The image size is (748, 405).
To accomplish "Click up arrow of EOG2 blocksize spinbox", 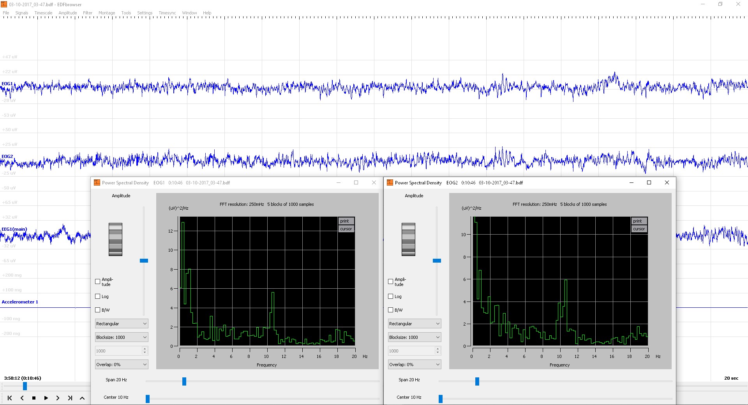I will tap(438, 349).
